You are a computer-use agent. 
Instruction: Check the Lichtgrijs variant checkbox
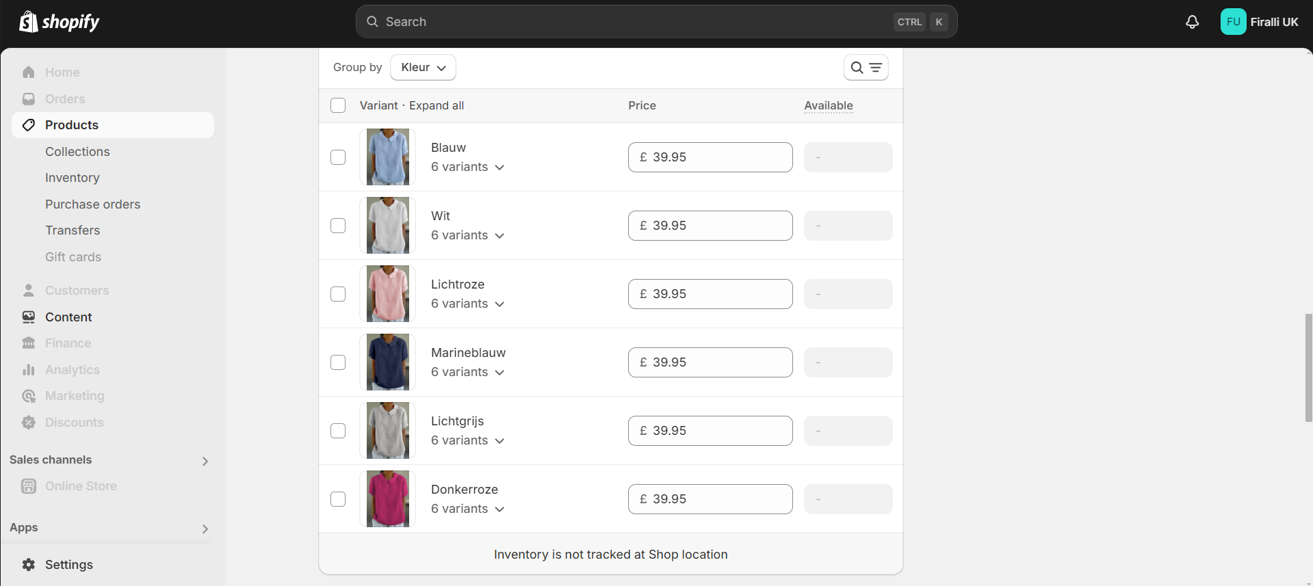(338, 431)
